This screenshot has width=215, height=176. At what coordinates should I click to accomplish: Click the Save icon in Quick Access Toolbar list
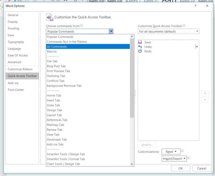(x=140, y=42)
